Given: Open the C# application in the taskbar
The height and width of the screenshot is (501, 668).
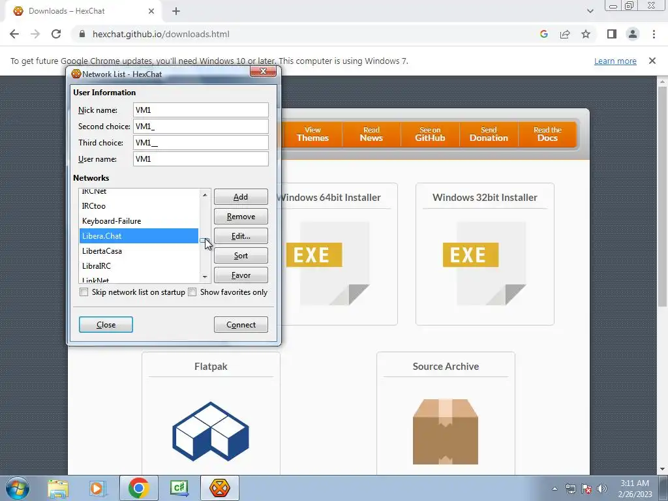Looking at the screenshot, I should [x=179, y=488].
